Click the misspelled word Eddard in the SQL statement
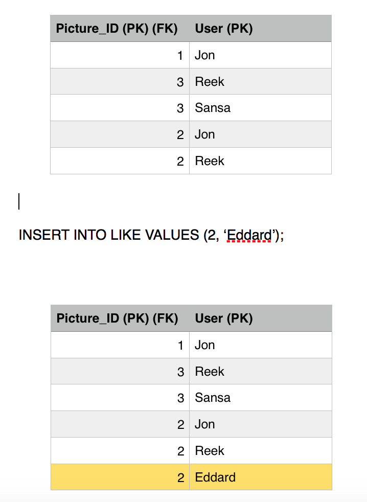 [249, 235]
